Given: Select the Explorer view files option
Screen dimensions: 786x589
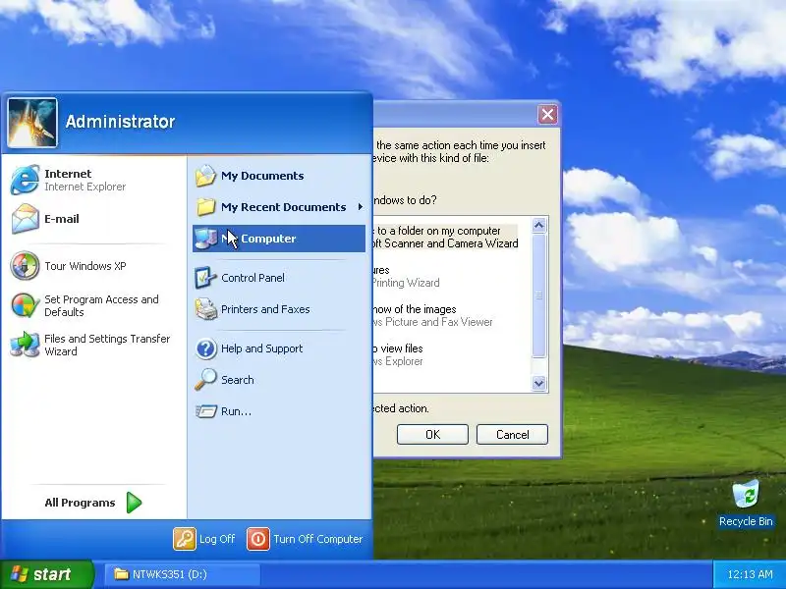Looking at the screenshot, I should (x=399, y=355).
